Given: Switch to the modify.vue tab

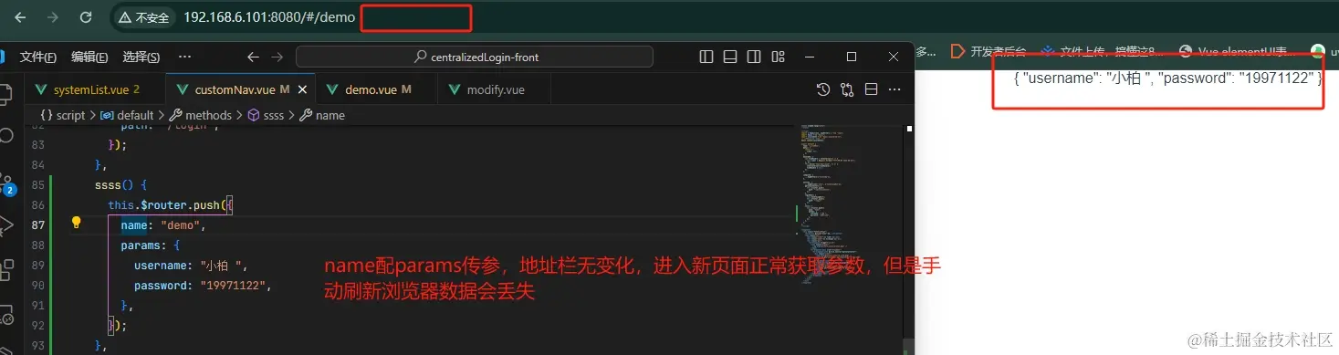Looking at the screenshot, I should point(494,89).
